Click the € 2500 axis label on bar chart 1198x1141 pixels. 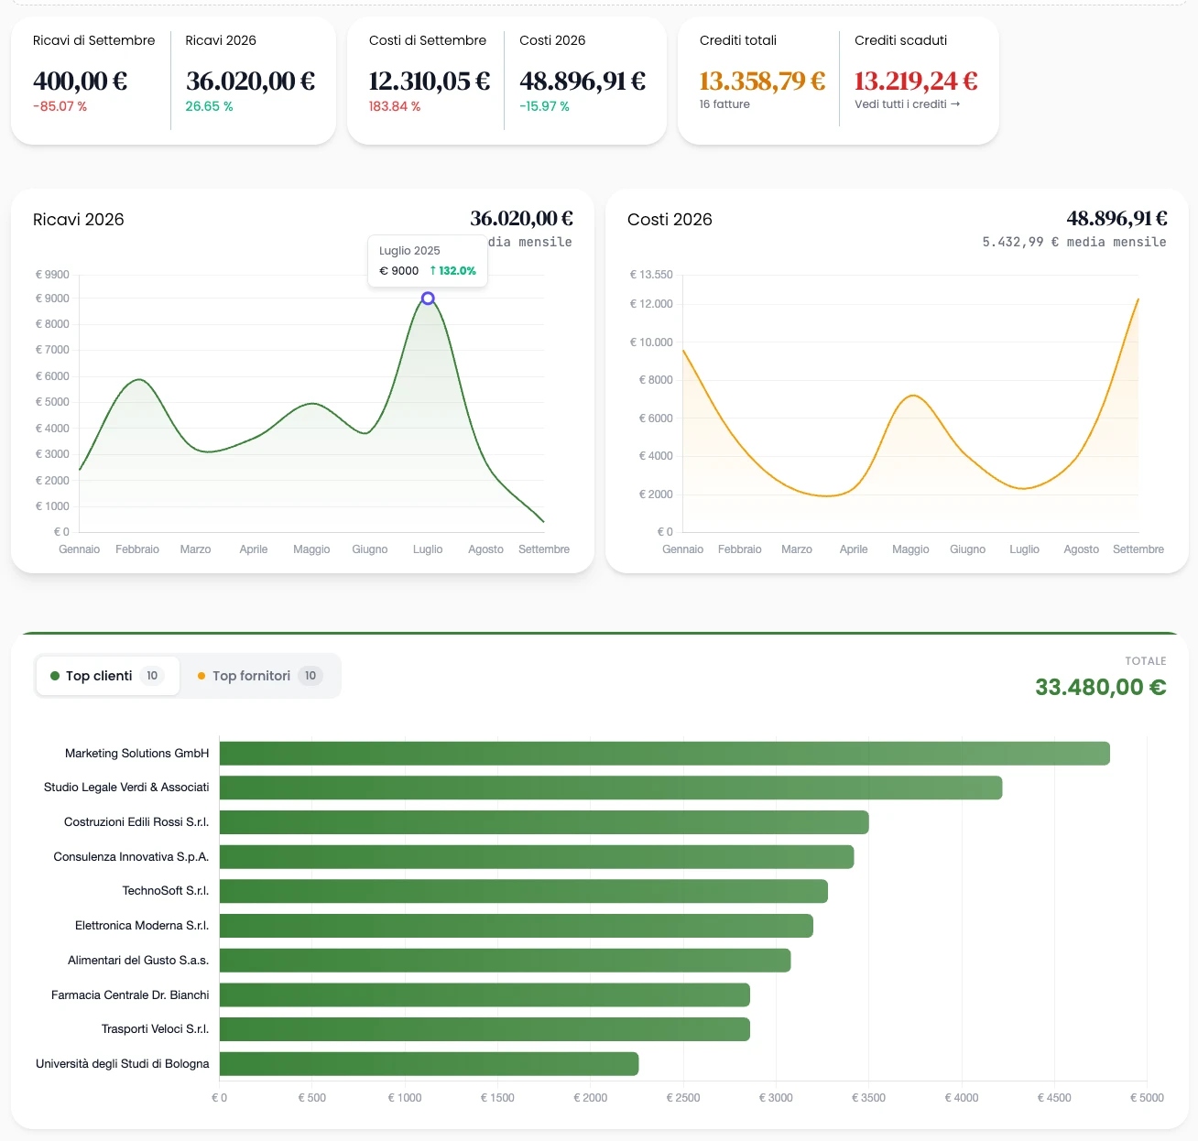[x=683, y=1098]
